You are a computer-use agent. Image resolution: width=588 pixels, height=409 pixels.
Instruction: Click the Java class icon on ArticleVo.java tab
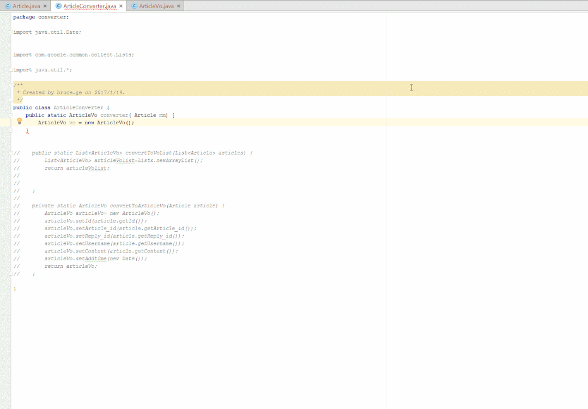(x=134, y=6)
